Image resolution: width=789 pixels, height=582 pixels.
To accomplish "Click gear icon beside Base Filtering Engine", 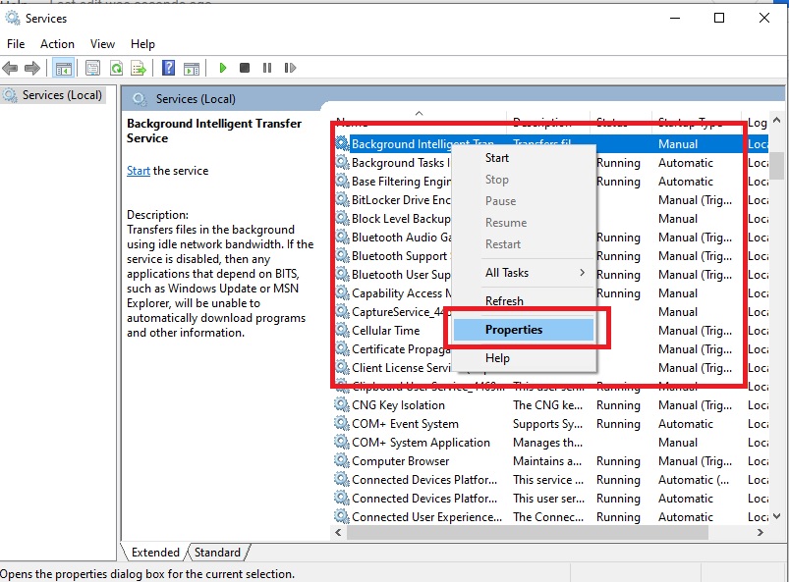I will (342, 181).
